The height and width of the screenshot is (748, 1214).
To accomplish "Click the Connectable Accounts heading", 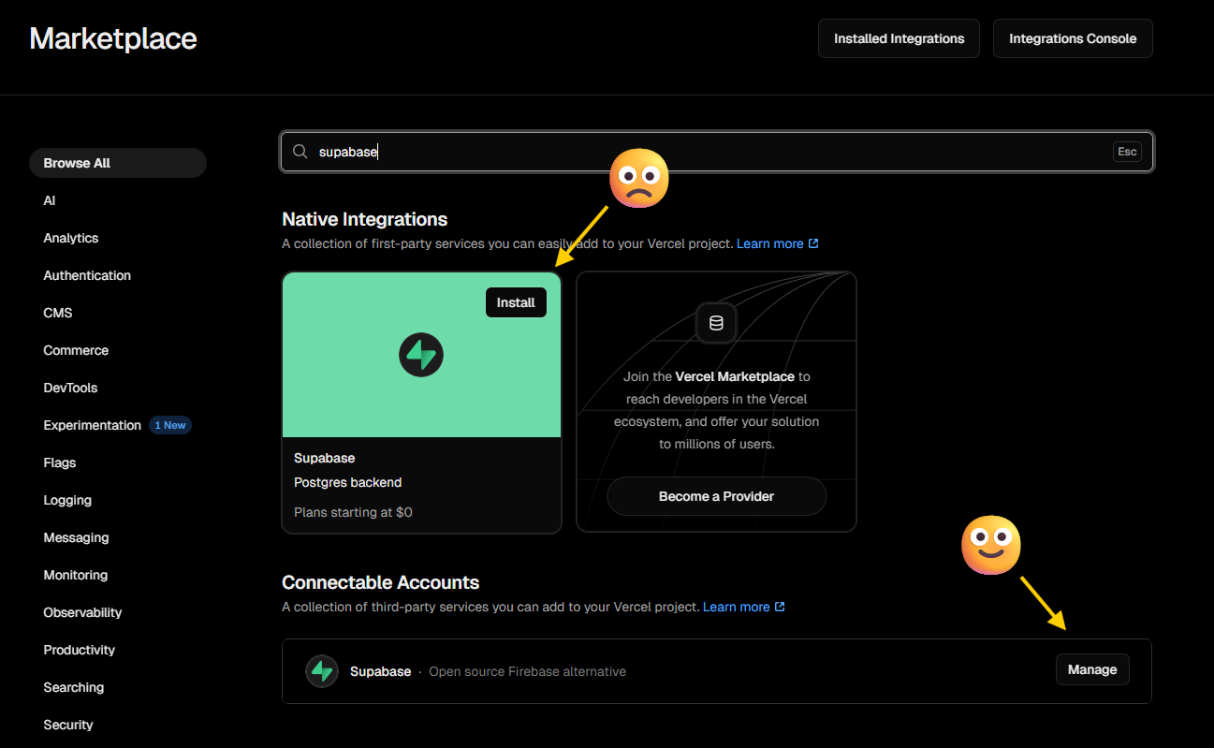I will (x=381, y=582).
